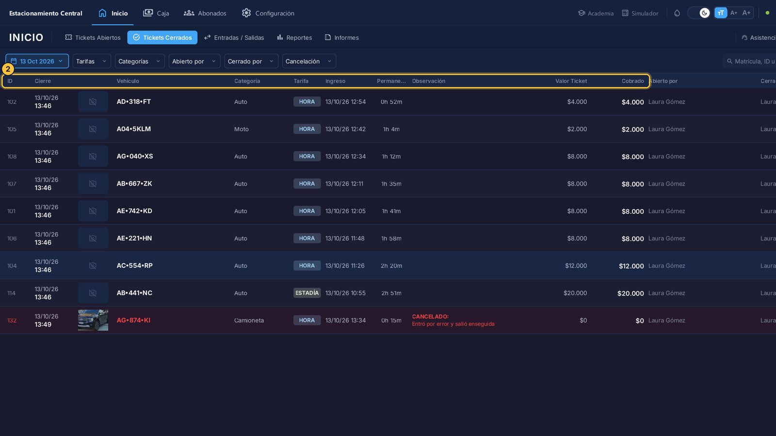Open the Abierto por filter
The image size is (776, 436).
tap(194, 62)
